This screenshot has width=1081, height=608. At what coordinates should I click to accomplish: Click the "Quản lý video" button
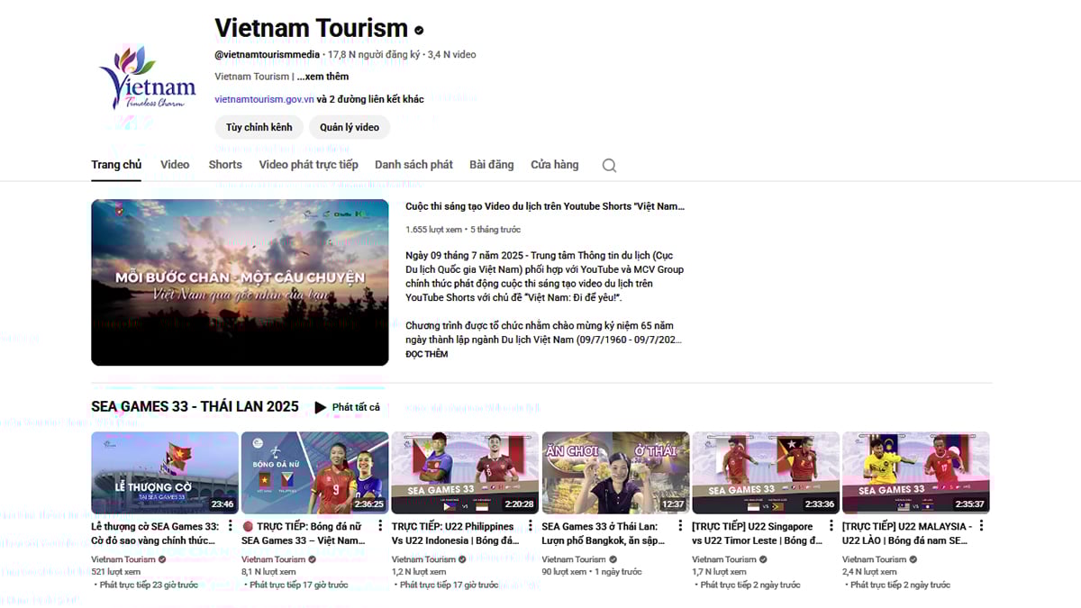point(350,127)
